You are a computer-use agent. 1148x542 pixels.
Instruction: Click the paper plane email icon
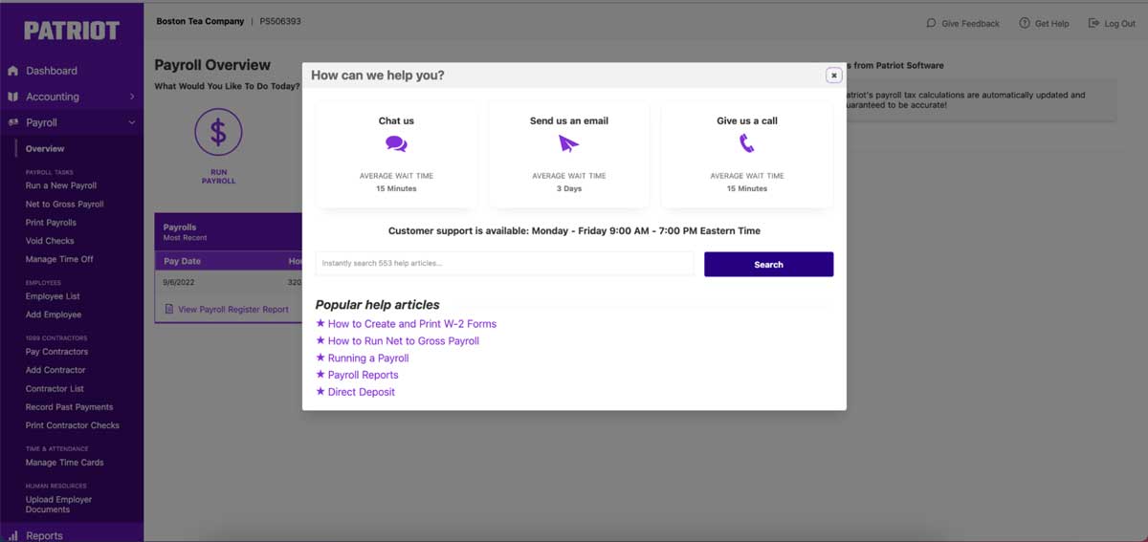569,143
